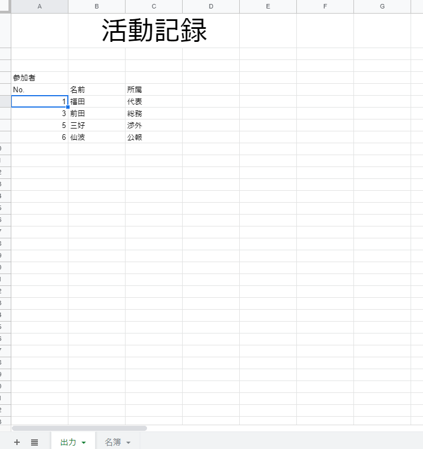Click the 活動記録 title cell
This screenshot has width=423, height=449.
154,31
